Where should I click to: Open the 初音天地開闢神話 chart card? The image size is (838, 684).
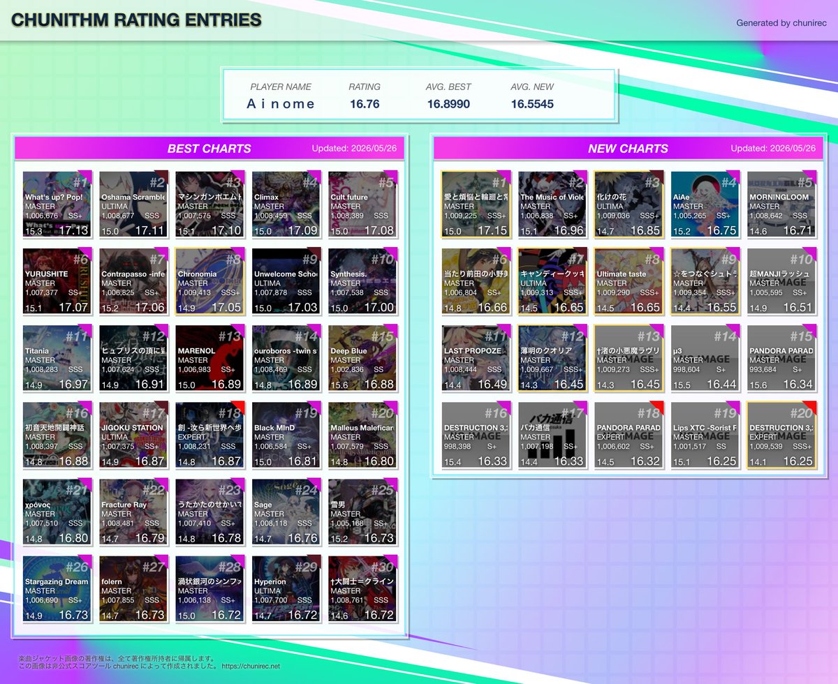pyautogui.click(x=57, y=435)
